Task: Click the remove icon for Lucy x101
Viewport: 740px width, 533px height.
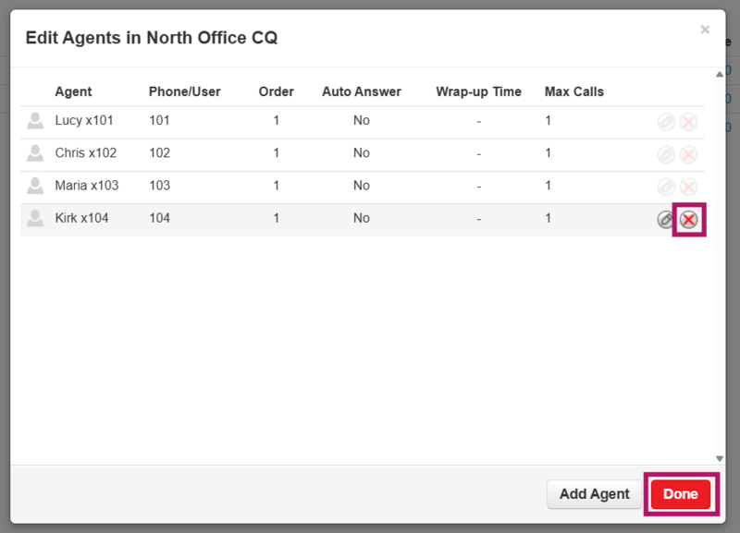Action: point(688,122)
